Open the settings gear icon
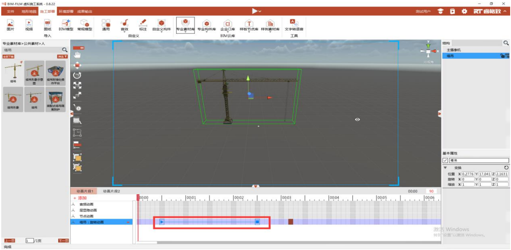The image size is (511, 250). pyautogui.click(x=464, y=11)
